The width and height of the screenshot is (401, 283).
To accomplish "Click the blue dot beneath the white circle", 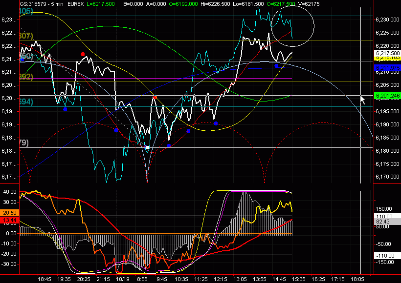I will pos(276,66).
